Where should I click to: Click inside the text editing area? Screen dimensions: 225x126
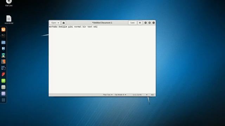(102, 59)
